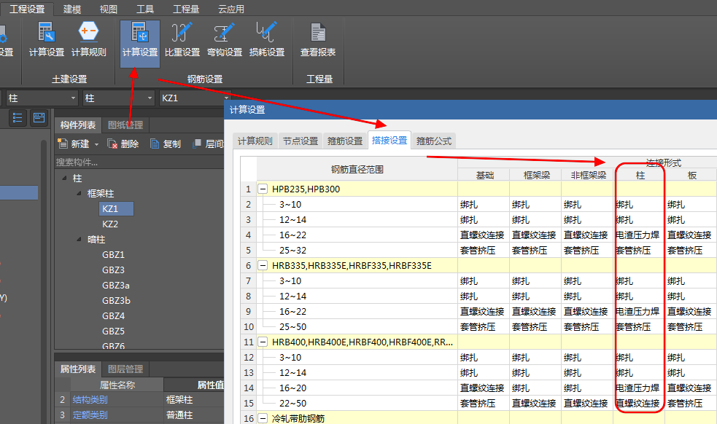717x424 pixels.
Task: Click 电渣压力焊 cell in row 4
Action: point(639,235)
